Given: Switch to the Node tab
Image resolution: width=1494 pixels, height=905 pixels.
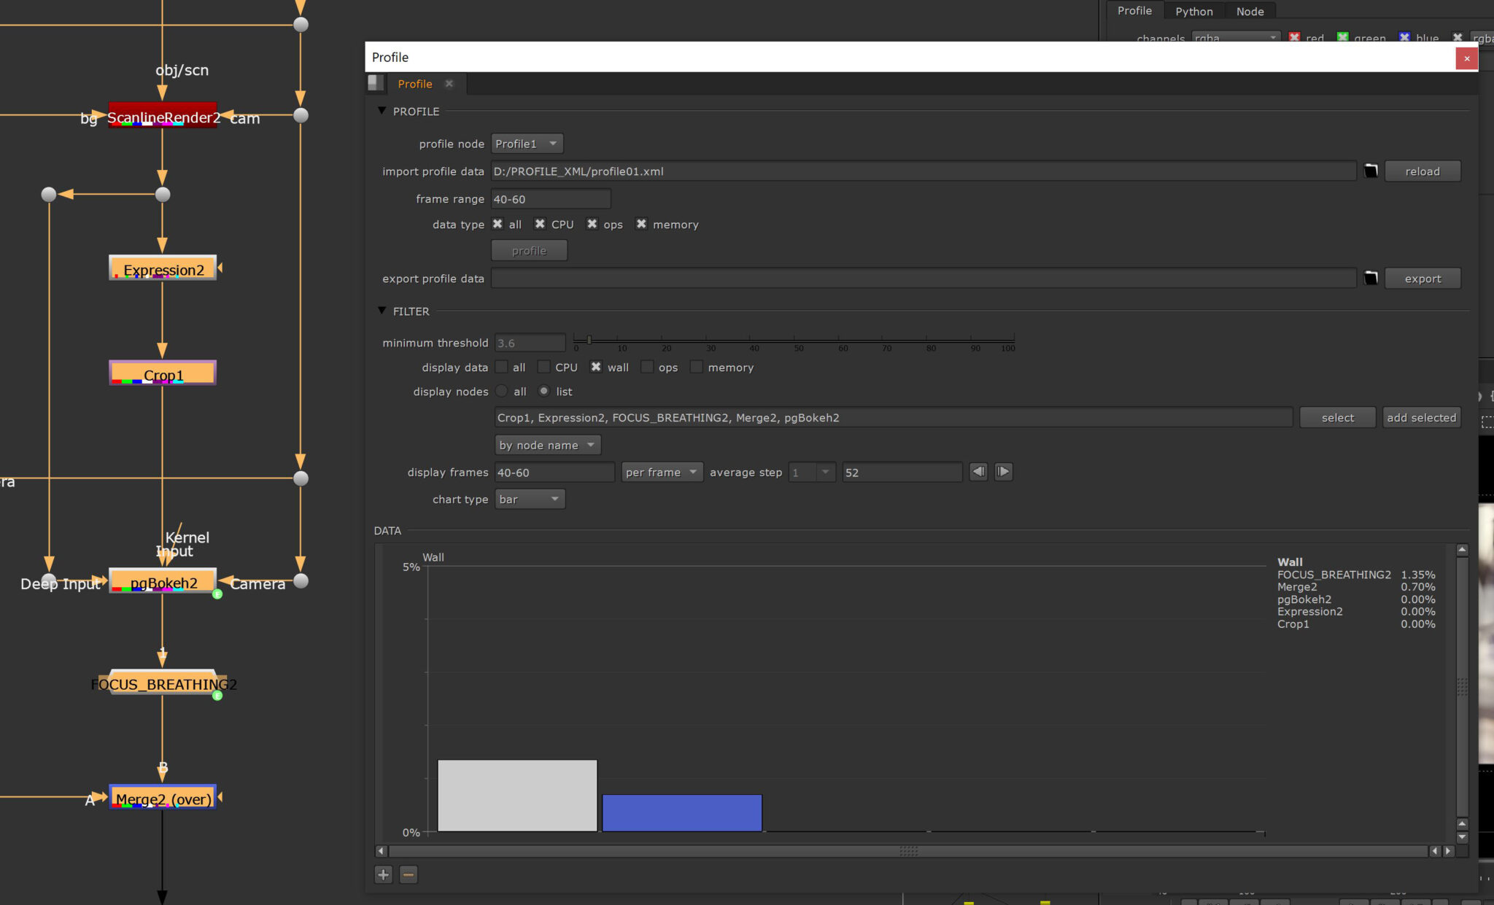Looking at the screenshot, I should 1250,11.
